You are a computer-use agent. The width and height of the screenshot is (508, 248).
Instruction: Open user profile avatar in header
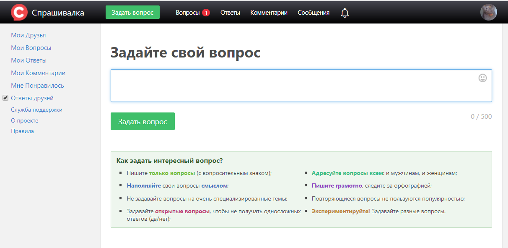(x=488, y=13)
